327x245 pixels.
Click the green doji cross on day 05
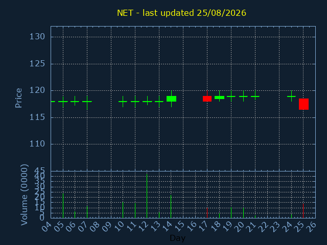[x=63, y=102]
